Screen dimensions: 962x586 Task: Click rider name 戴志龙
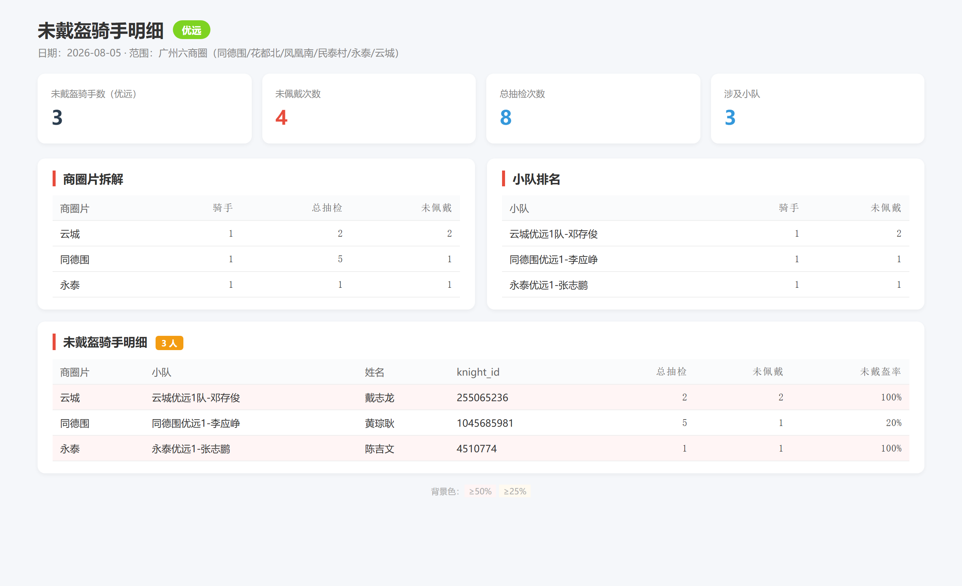tap(380, 397)
